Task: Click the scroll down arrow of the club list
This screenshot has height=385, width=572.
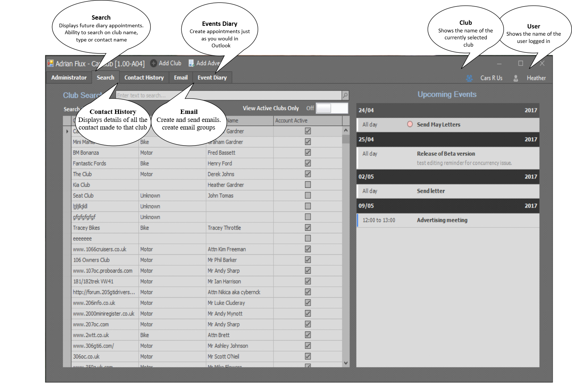Action: pos(346,363)
